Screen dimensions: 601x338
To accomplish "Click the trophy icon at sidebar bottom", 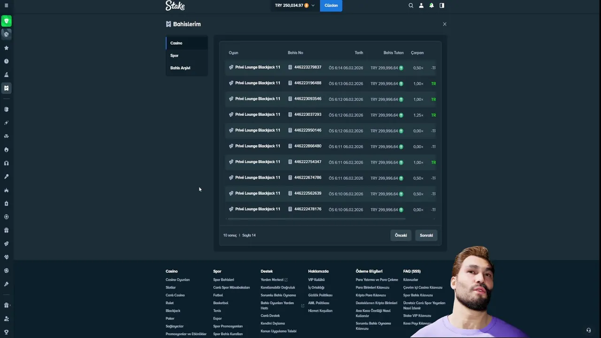I will pyautogui.click(x=6, y=332).
